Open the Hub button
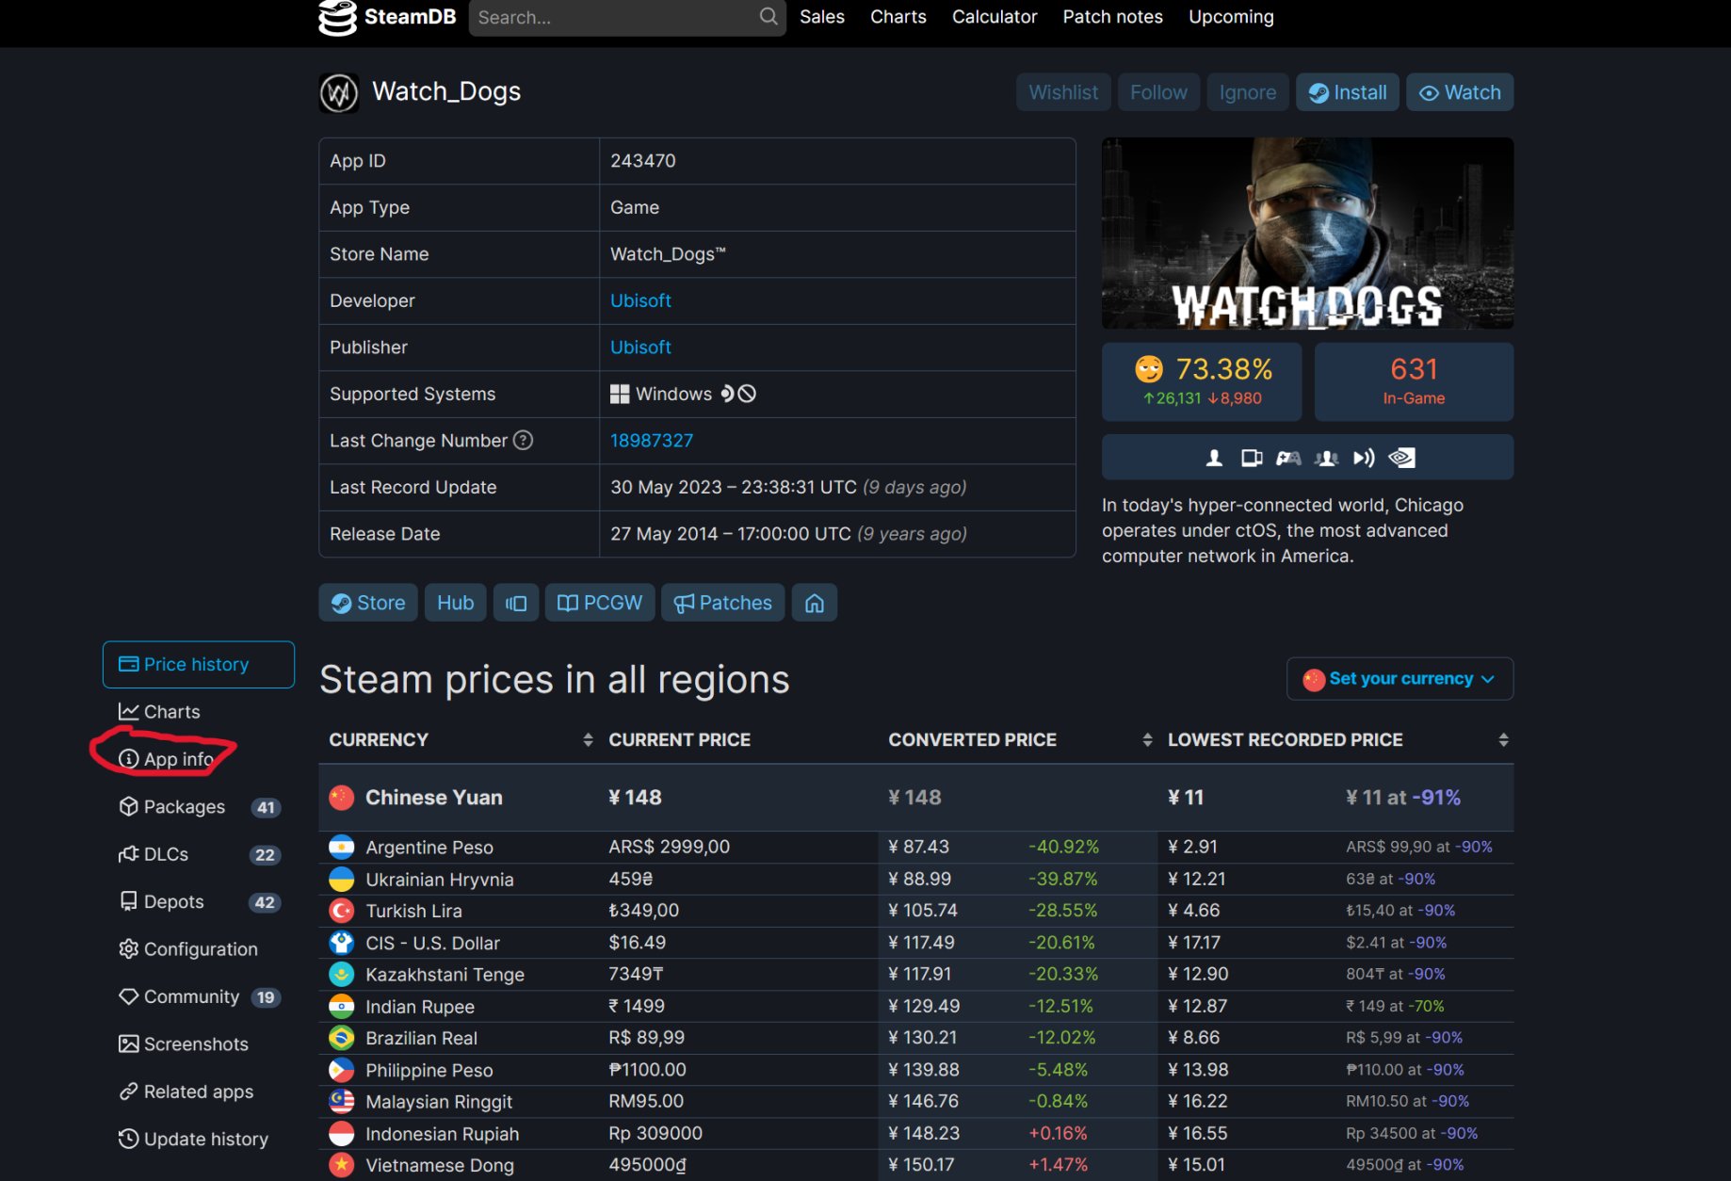 pyautogui.click(x=456, y=603)
